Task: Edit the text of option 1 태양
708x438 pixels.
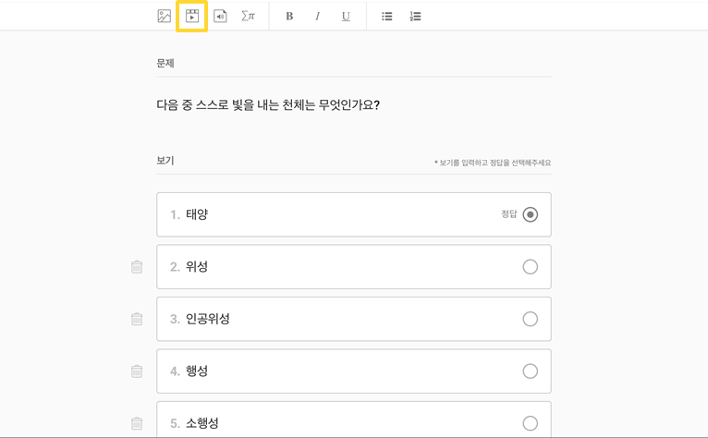Action: pyautogui.click(x=197, y=214)
